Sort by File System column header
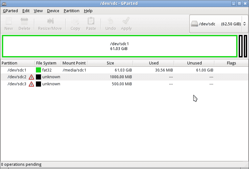 tap(48, 63)
